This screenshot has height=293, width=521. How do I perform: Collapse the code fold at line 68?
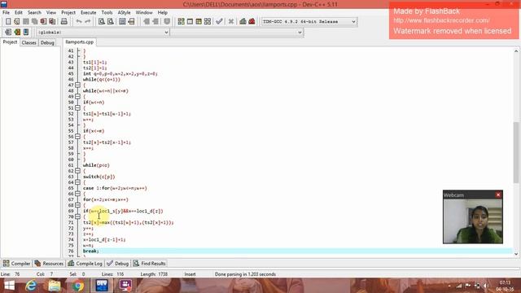pyautogui.click(x=78, y=205)
